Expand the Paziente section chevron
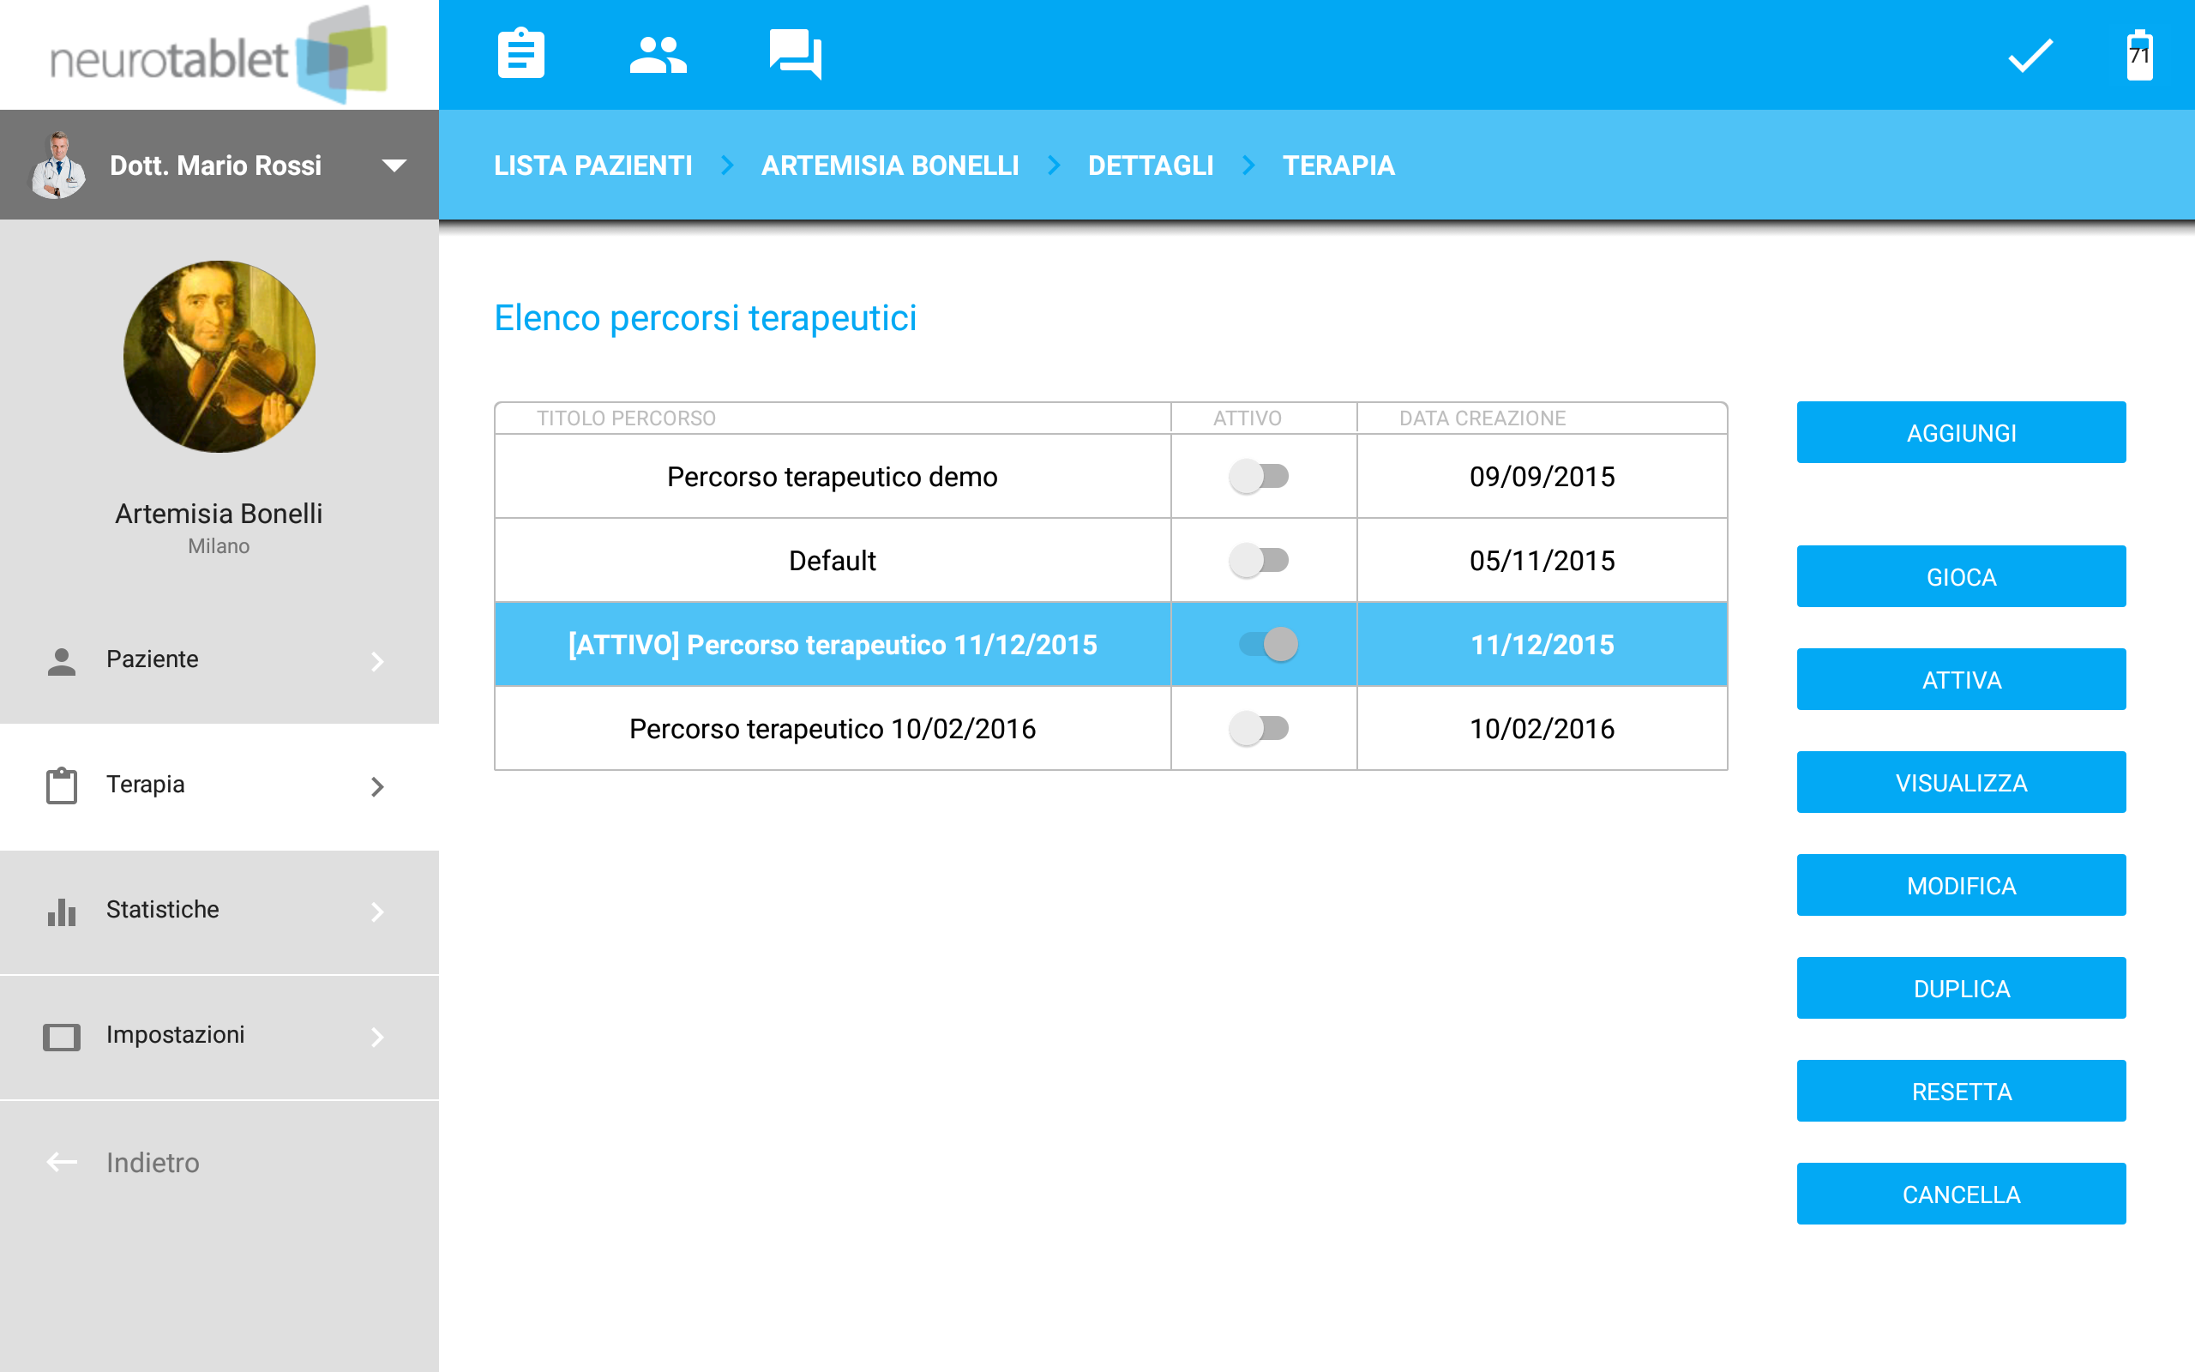This screenshot has width=2195, height=1372. (377, 661)
